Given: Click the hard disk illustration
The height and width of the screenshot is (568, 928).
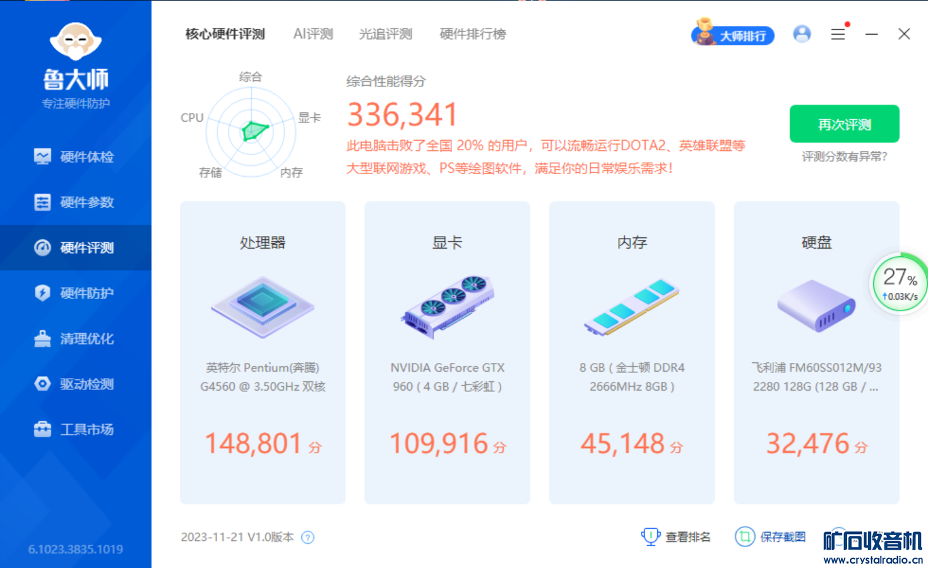Looking at the screenshot, I should [816, 306].
